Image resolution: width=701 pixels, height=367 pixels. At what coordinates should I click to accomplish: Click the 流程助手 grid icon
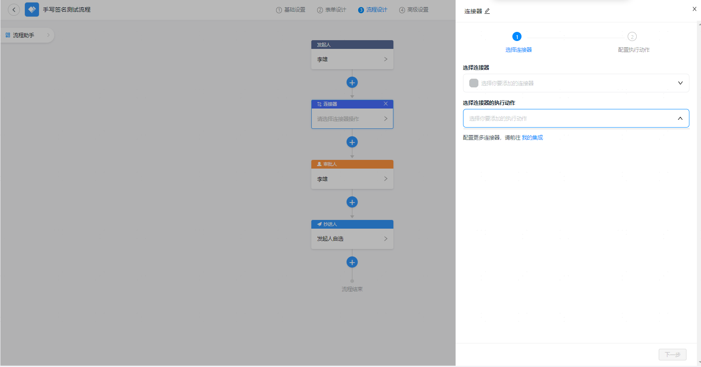click(x=8, y=35)
